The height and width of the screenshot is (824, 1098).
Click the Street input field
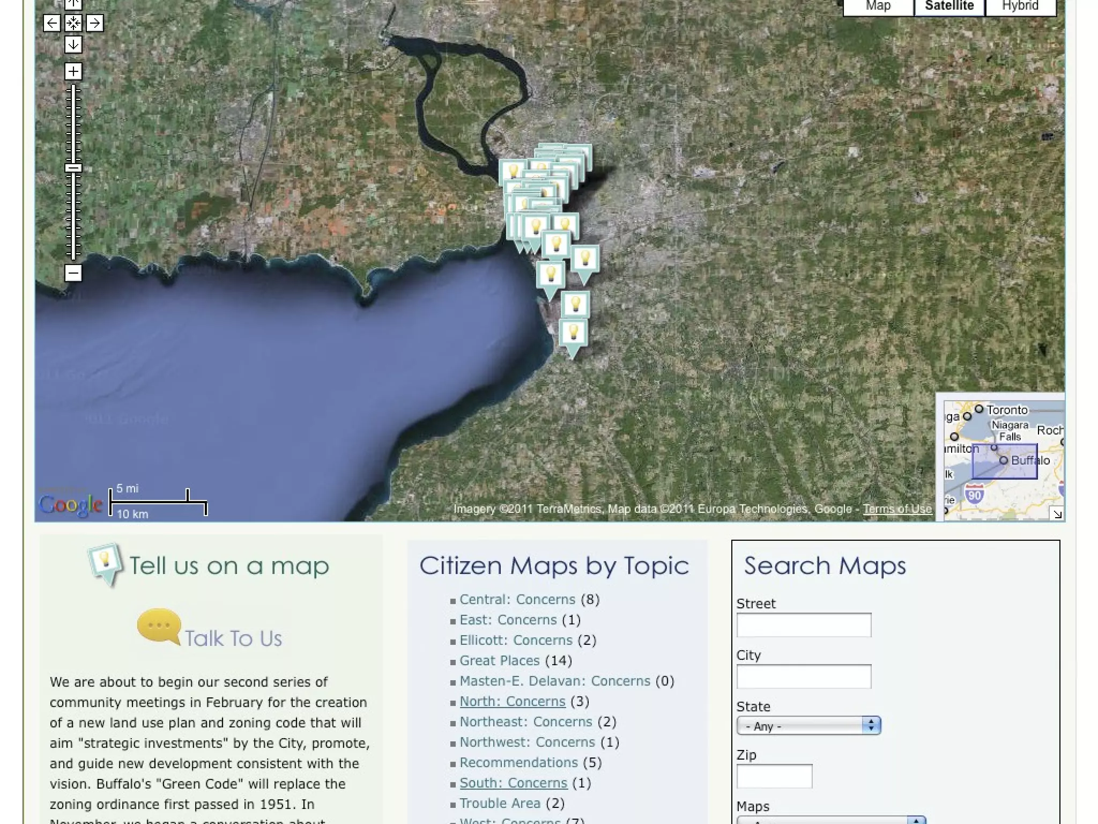[x=803, y=625]
